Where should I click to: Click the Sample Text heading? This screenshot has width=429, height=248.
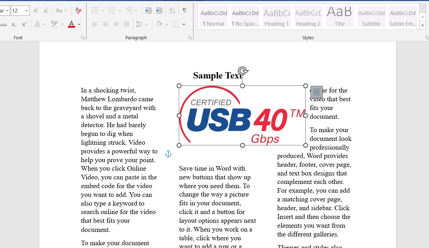[x=217, y=75]
